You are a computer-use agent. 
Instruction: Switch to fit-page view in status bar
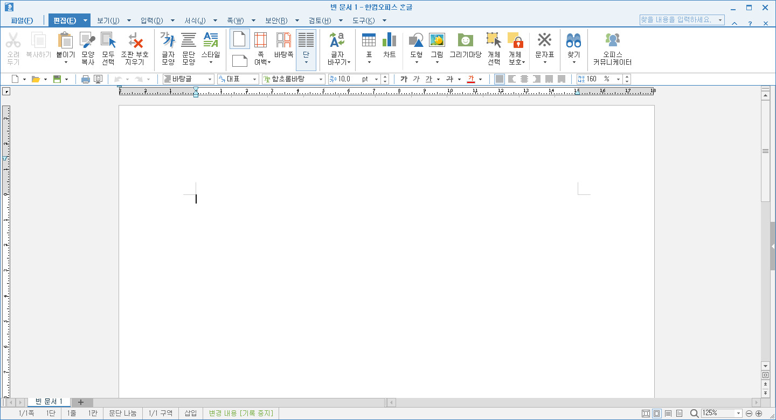click(x=646, y=413)
